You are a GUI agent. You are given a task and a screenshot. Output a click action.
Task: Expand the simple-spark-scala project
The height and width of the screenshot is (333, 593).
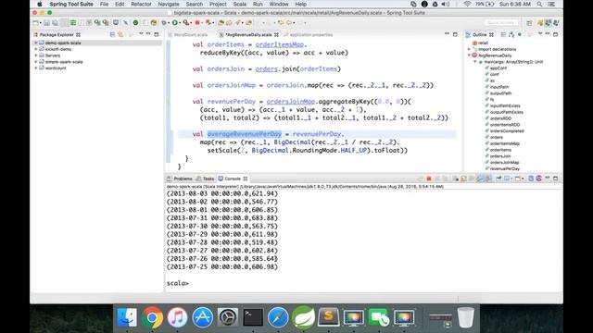coord(36,62)
